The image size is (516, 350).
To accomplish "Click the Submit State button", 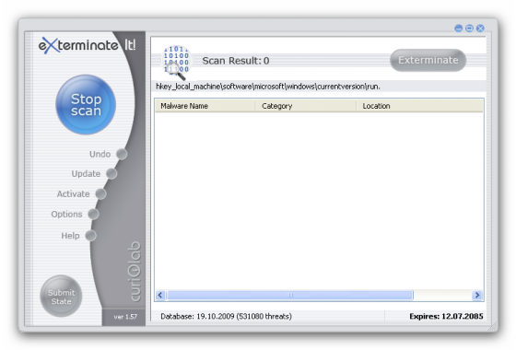I will (61, 296).
